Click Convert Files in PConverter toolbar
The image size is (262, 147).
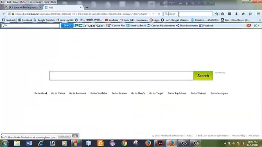tap(116, 25)
